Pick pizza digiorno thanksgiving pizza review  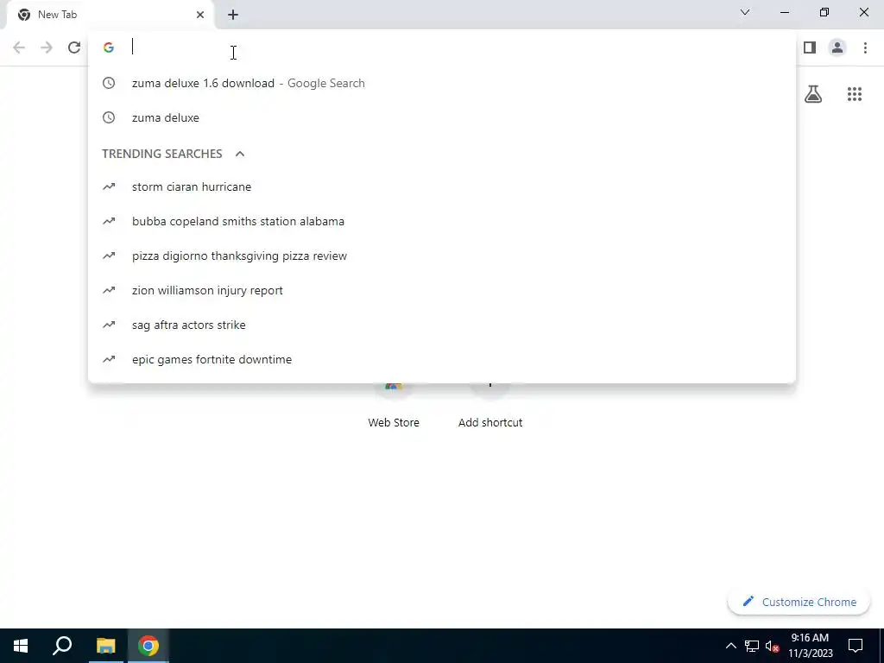click(442, 256)
